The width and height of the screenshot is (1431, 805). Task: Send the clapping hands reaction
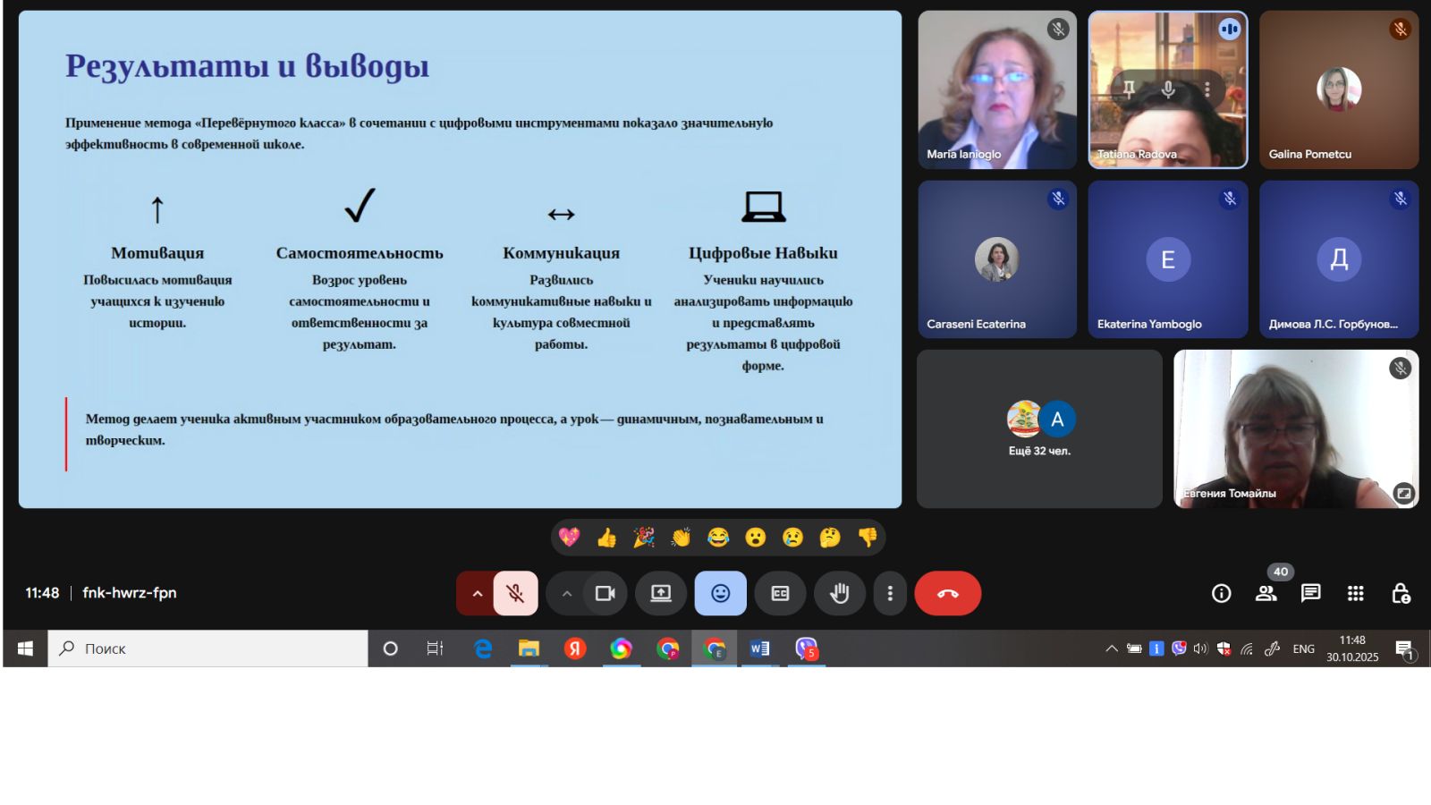pos(681,538)
